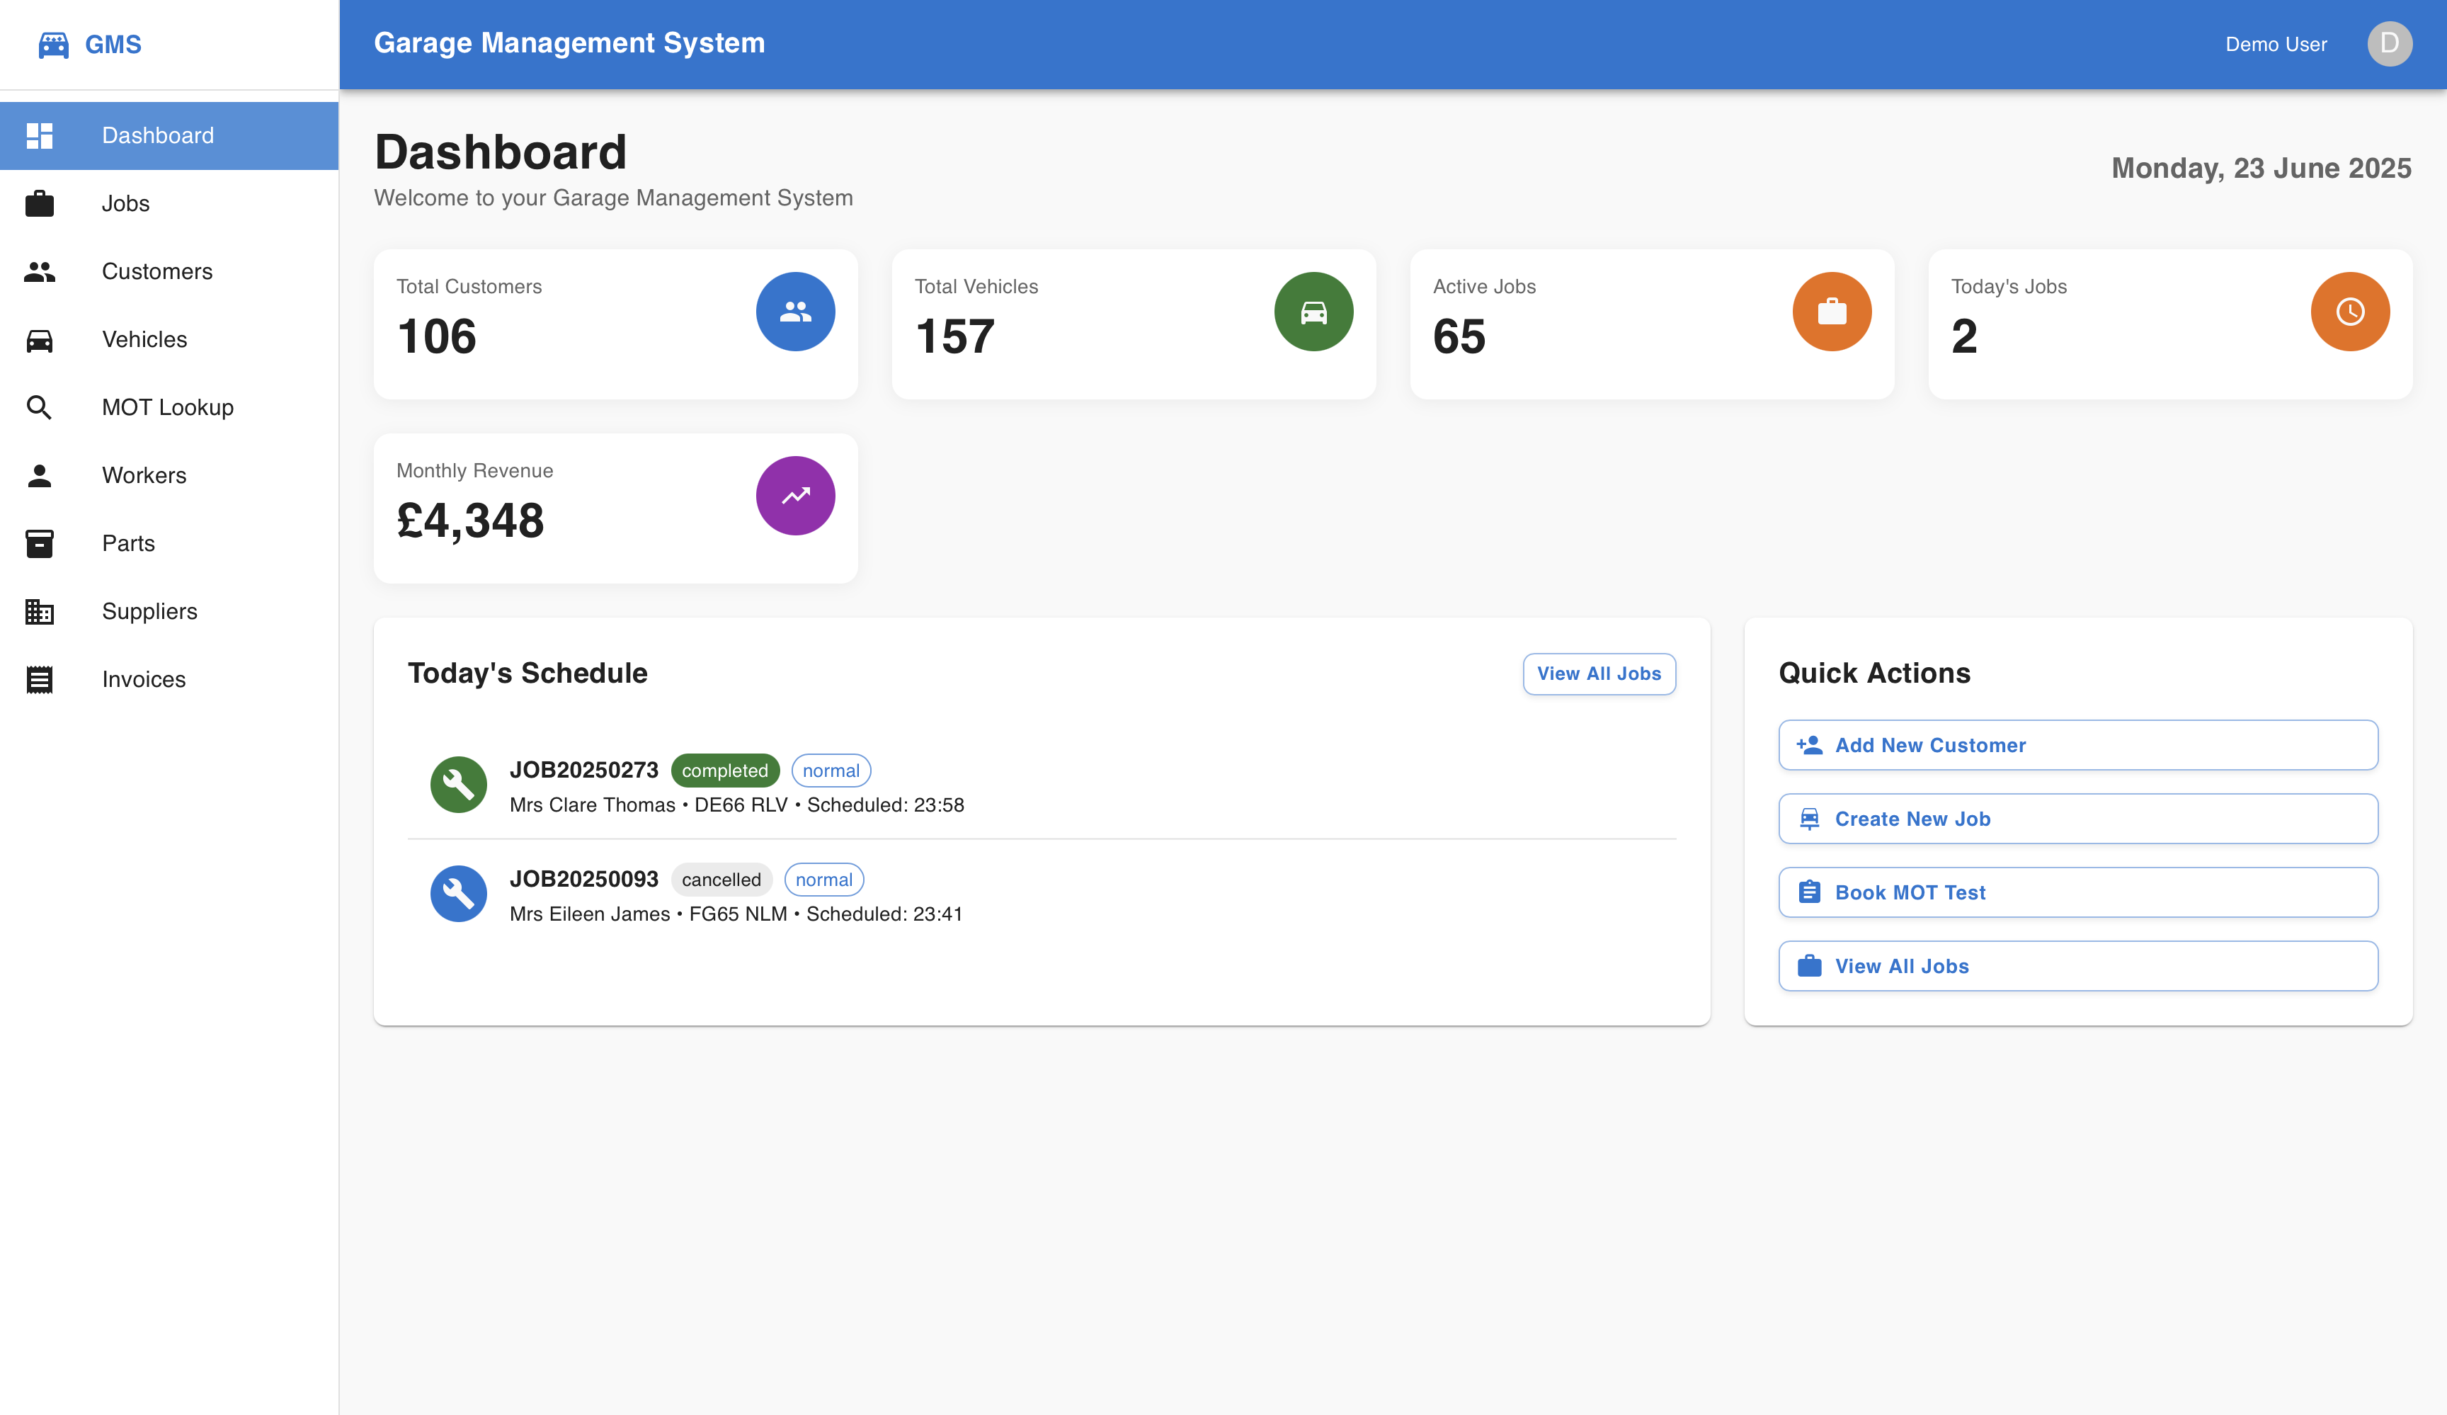Open Suppliers via the building icon

click(40, 611)
